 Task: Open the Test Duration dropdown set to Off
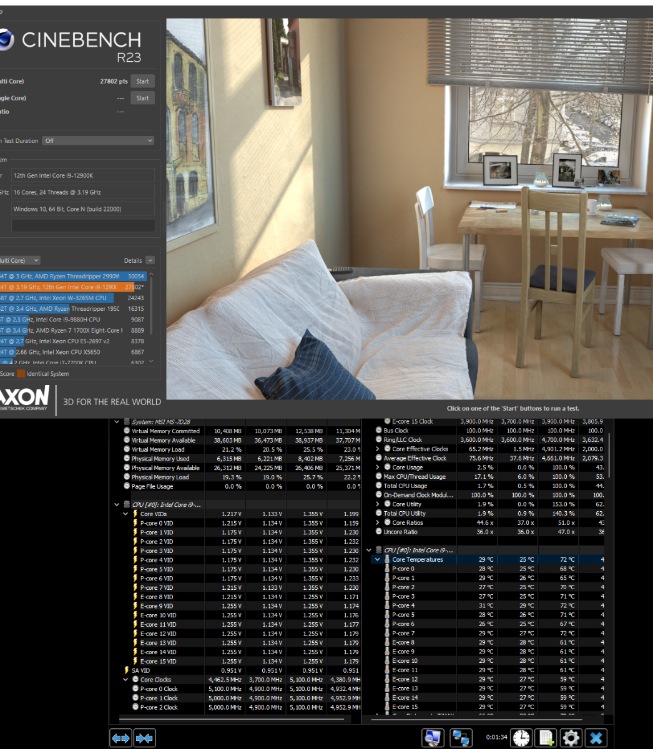(98, 140)
